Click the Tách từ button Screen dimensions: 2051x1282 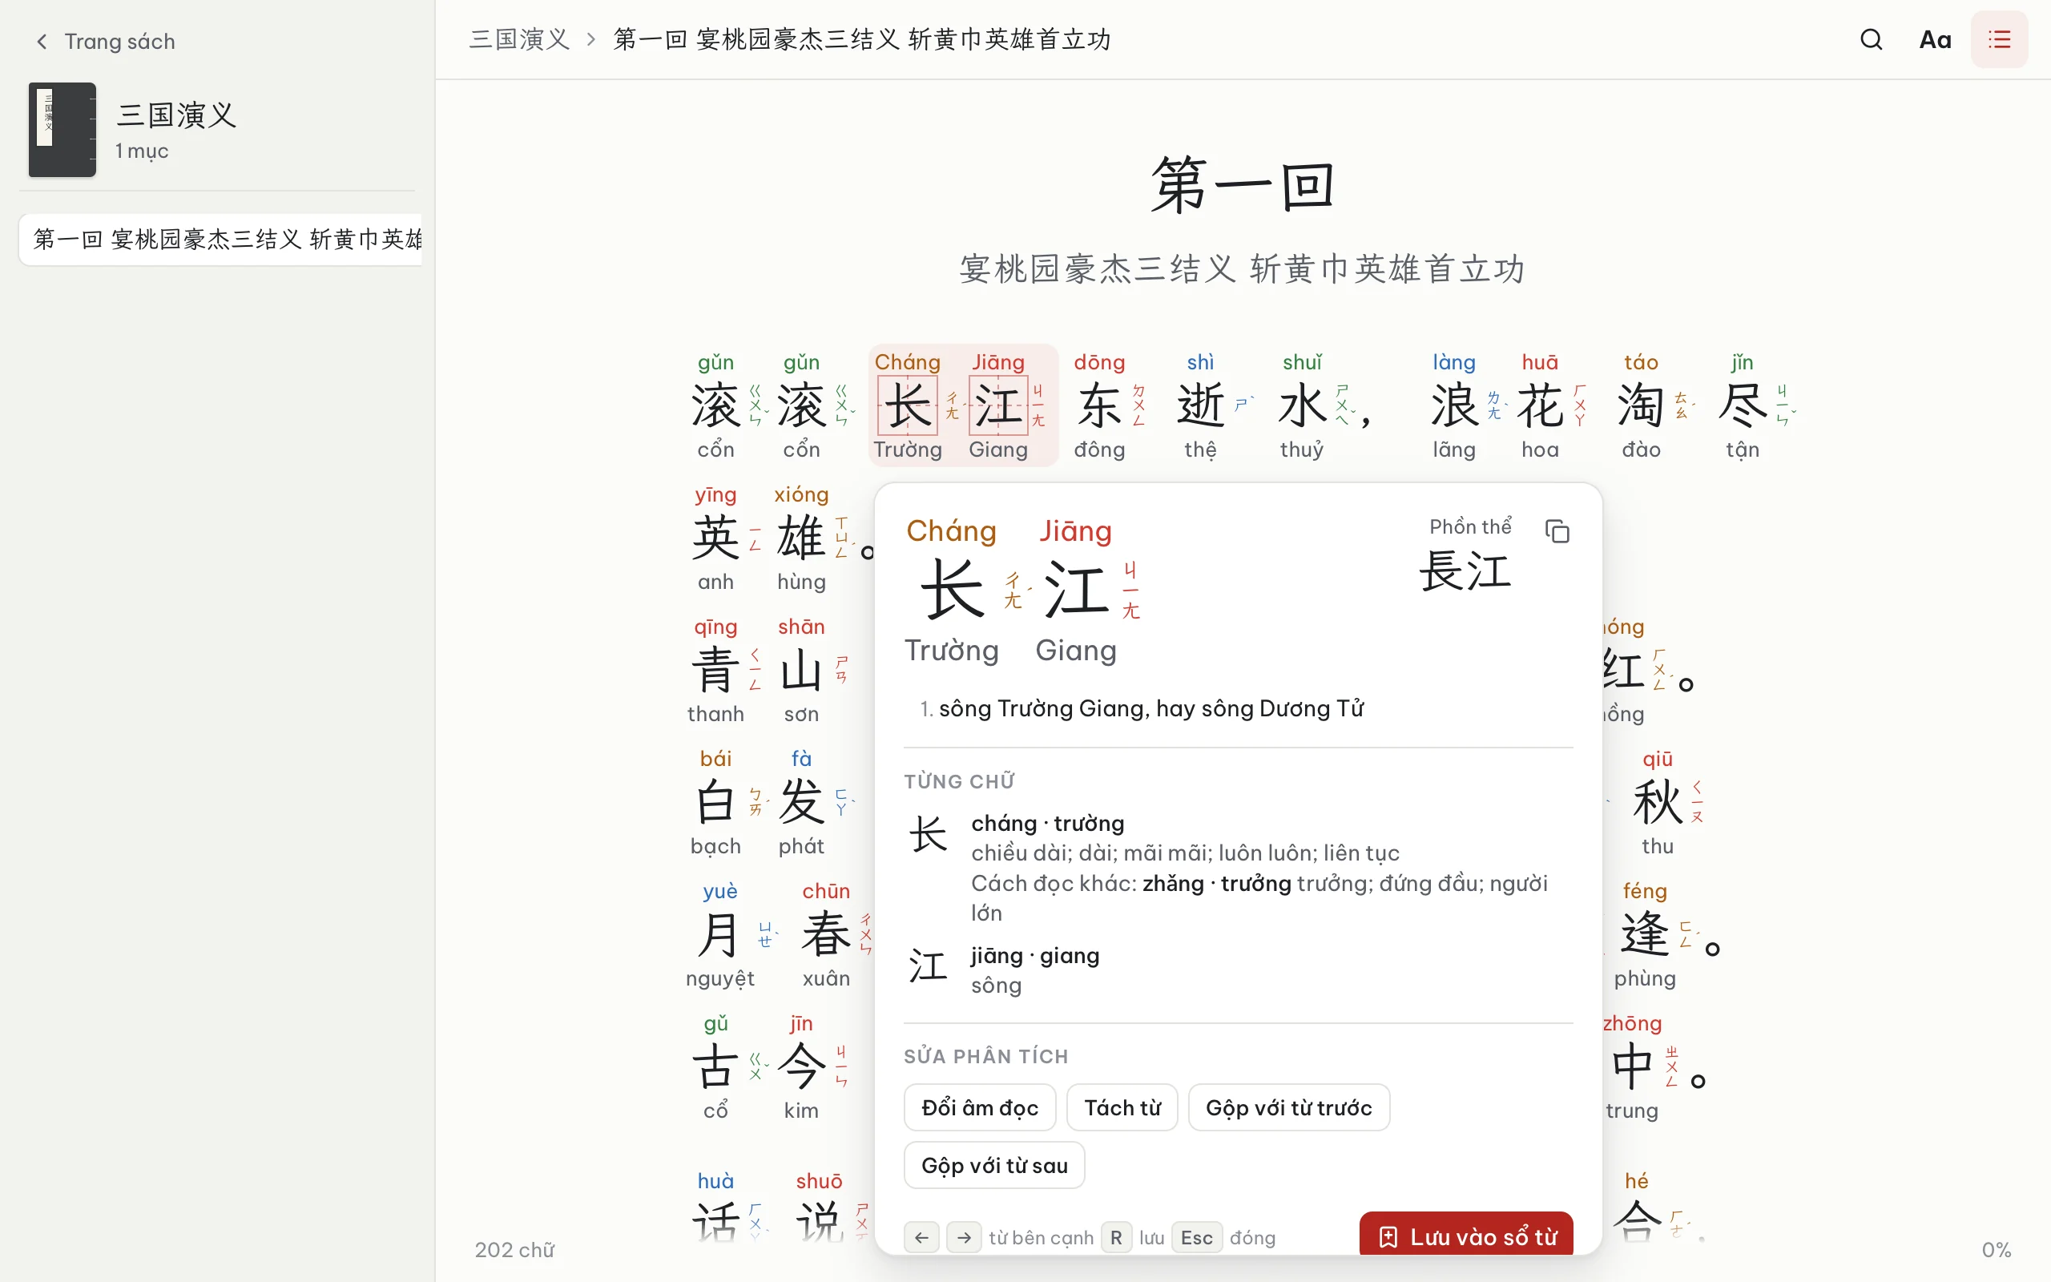click(x=1122, y=1107)
